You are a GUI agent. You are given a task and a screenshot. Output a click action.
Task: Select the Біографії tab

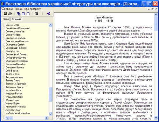coord(17,19)
